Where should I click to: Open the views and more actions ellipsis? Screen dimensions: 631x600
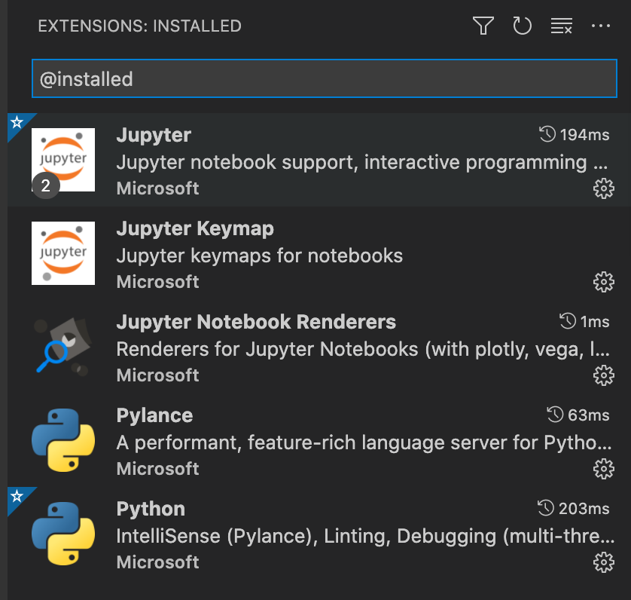[600, 26]
